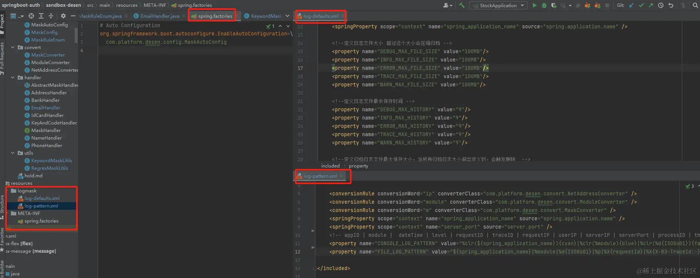
Task: Select log-defaults.xml in project tree
Action: pos(42,198)
